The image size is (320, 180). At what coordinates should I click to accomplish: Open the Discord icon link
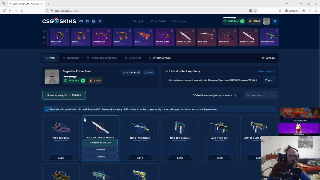click(x=81, y=21)
